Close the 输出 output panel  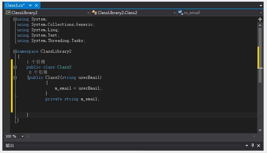pyautogui.click(x=259, y=146)
